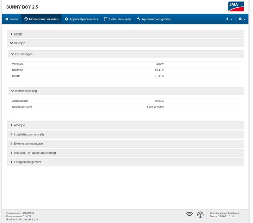The width and height of the screenshot is (253, 223).
Task: Select the Momentane waarden tab
Action: point(41,19)
